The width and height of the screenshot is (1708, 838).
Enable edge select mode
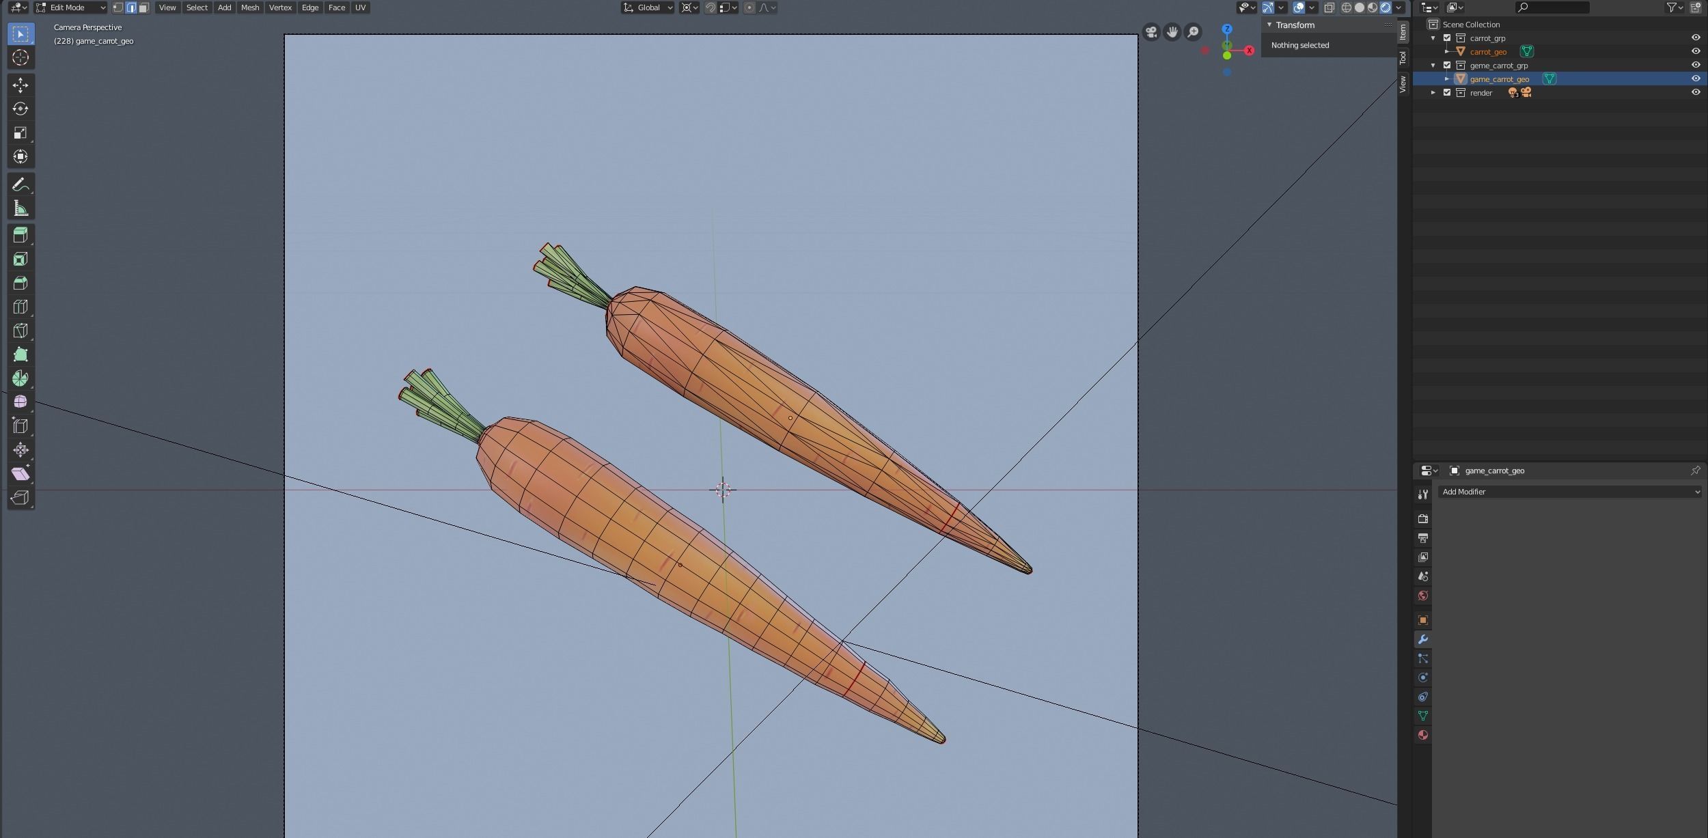131,8
